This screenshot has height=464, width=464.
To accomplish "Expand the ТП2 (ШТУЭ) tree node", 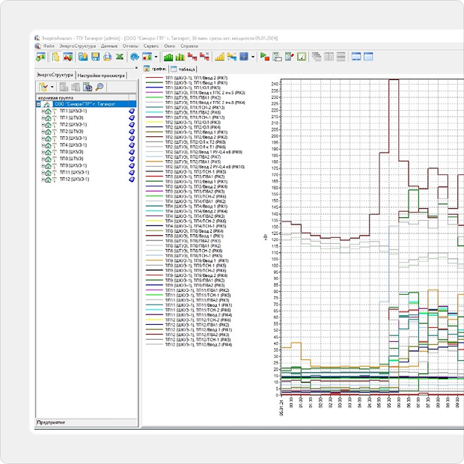I will coord(43,132).
